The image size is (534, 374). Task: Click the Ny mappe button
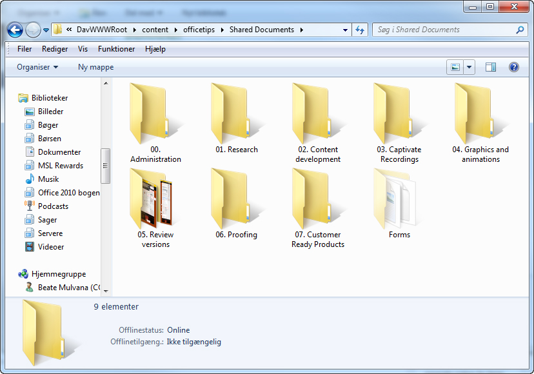click(95, 67)
